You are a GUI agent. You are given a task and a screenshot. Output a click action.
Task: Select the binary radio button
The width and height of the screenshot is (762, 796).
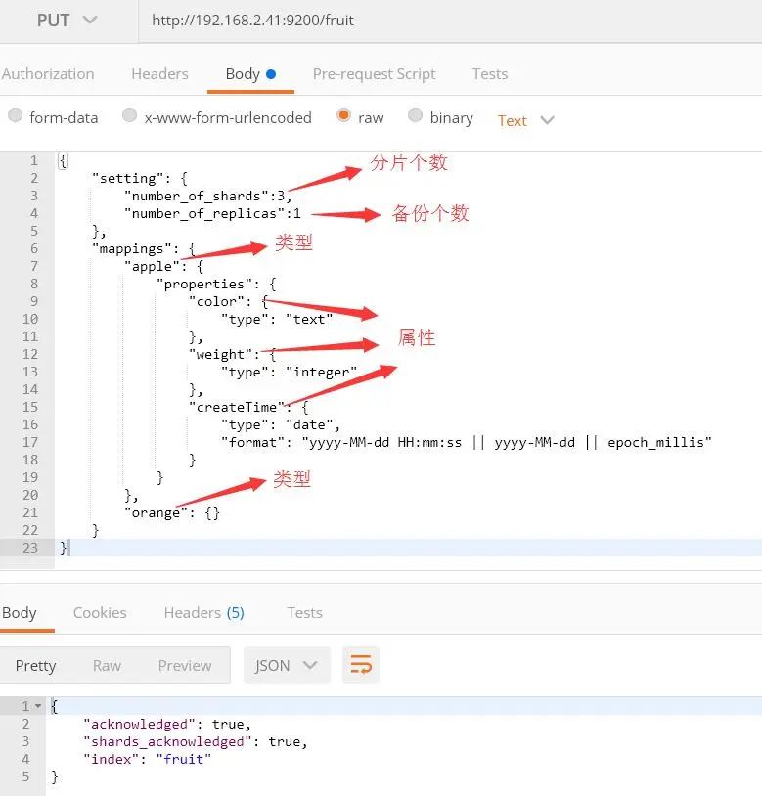pyautogui.click(x=416, y=115)
